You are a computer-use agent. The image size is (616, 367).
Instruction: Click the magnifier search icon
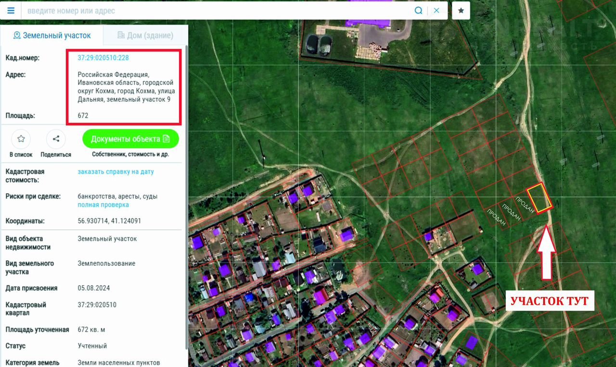(419, 11)
